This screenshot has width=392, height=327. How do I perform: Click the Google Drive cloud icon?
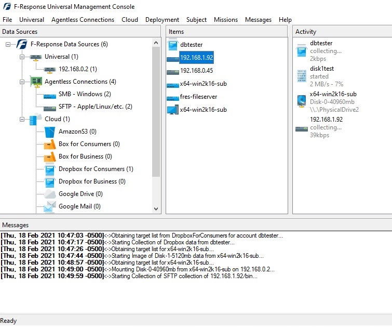[50, 194]
